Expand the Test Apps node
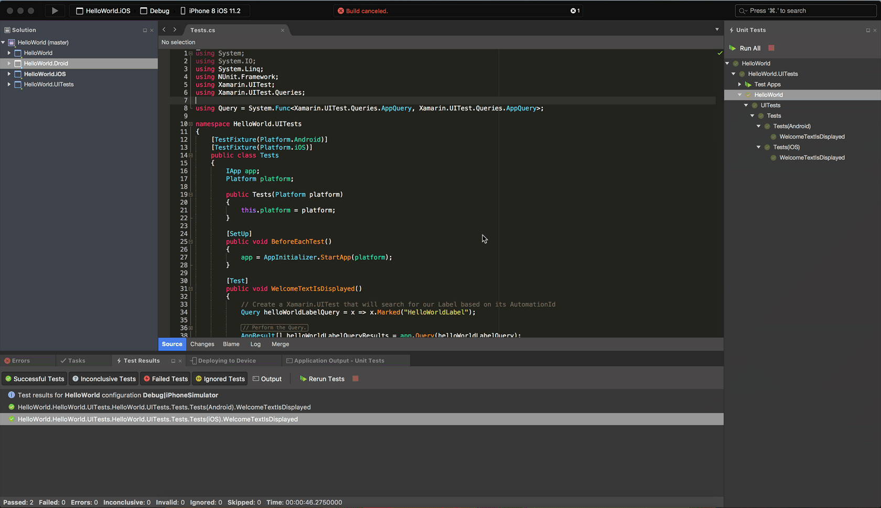Screen dimensions: 881x508 tap(739, 84)
